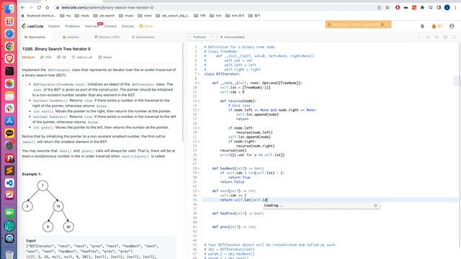Open Contest in the LeetCode nav
The image size is (461, 259).
(x=110, y=26)
